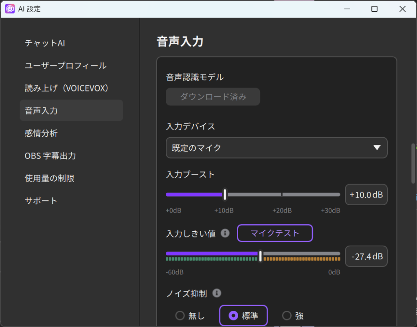Close the AI 設定 window
The image size is (417, 327).
pos(402,9)
